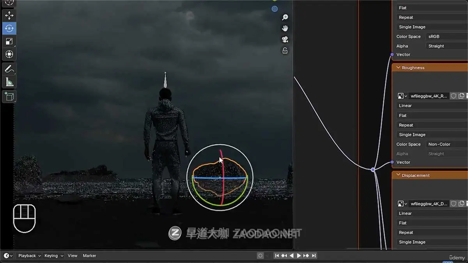
Task: Select the Scale tool
Action: click(9, 41)
